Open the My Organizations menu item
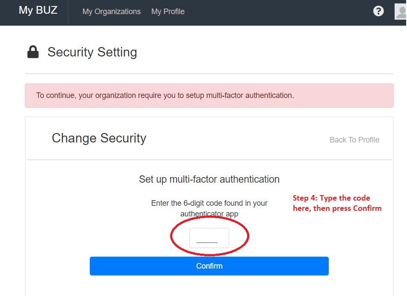 coord(112,12)
